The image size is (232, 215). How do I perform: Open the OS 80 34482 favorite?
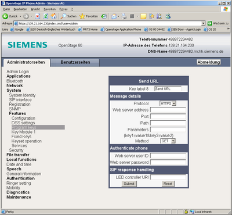pos(154,30)
